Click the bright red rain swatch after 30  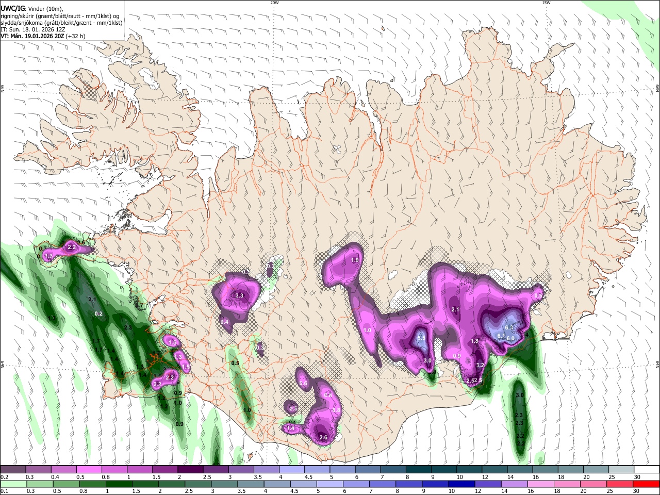point(646,484)
